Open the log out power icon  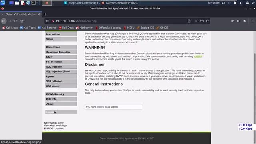pyautogui.click(x=253, y=3)
